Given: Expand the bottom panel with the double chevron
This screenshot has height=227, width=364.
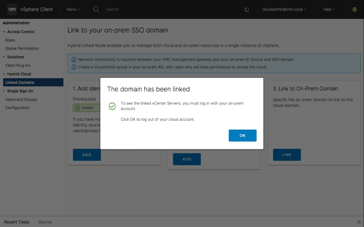Looking at the screenshot, I should pos(359,222).
